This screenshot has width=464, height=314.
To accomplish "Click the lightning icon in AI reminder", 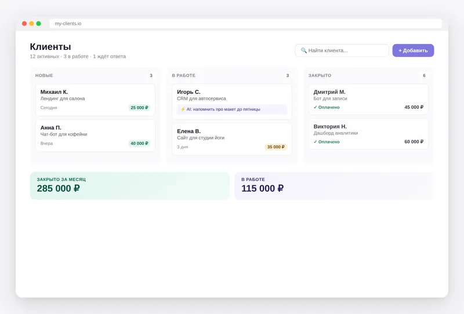I will (x=183, y=109).
